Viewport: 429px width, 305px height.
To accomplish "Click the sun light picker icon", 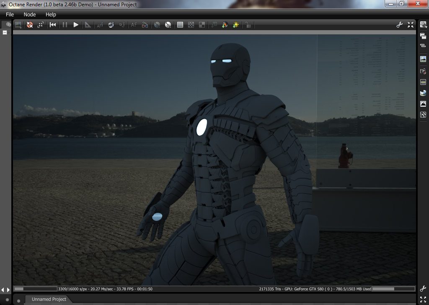I will click(236, 25).
